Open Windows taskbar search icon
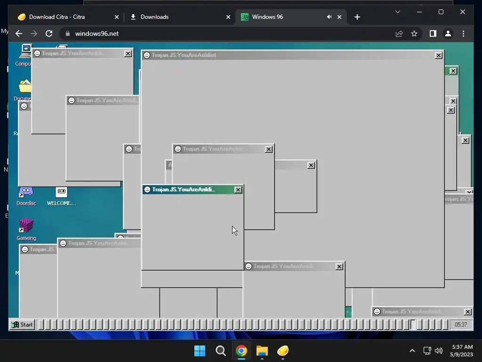 tap(220, 351)
